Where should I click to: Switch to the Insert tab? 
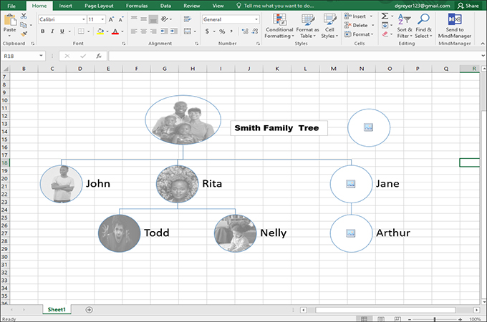point(66,6)
